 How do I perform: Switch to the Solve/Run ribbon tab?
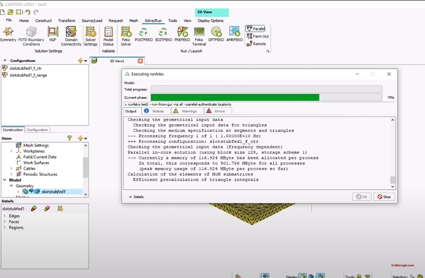pos(153,21)
